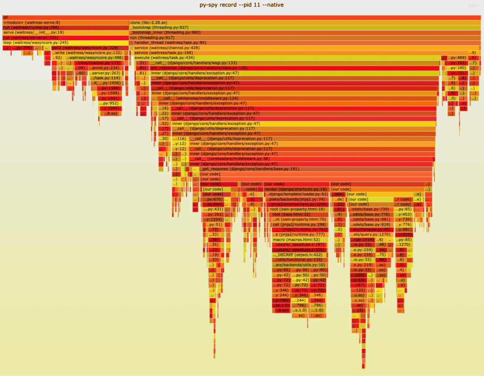Open the ..odels/base.py:776) frame
The height and width of the screenshot is (376, 484).
(372, 214)
